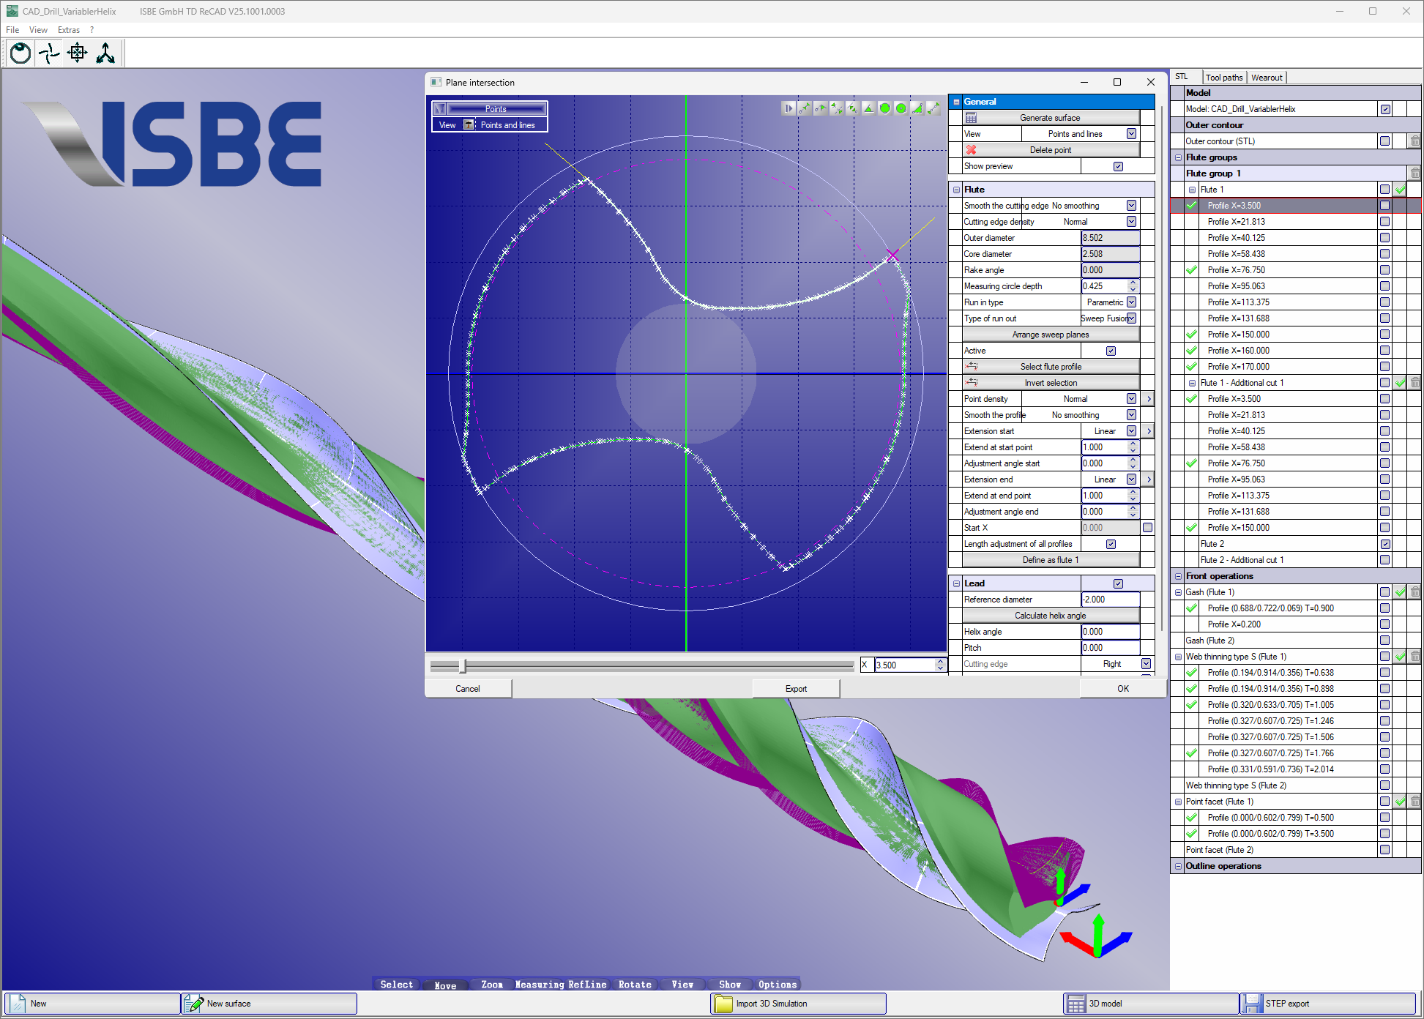Click the circle-with-center measuring icon
Screen dimensions: 1424x1019
point(901,108)
